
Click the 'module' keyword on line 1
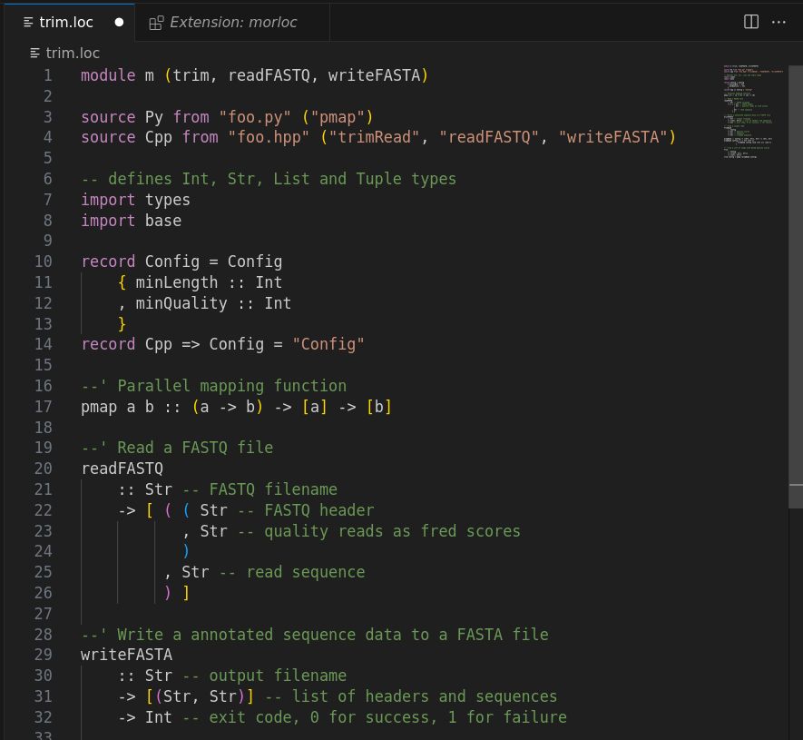pyautogui.click(x=108, y=76)
